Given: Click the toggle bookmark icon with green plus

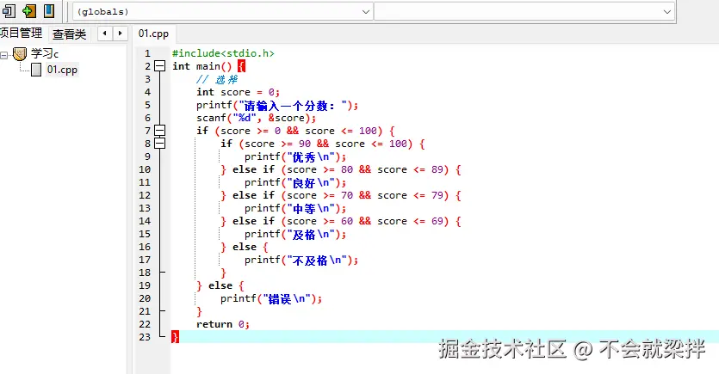Looking at the screenshot, I should pyautogui.click(x=29, y=10).
